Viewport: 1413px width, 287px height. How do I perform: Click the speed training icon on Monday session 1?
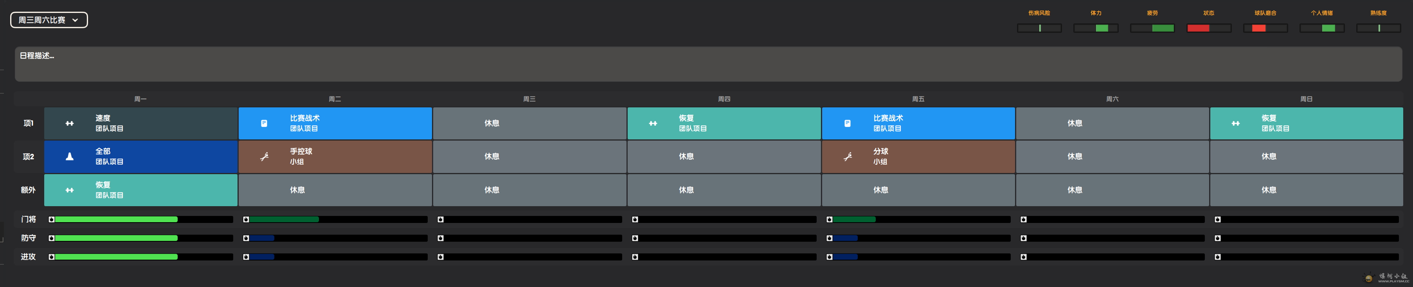point(70,123)
